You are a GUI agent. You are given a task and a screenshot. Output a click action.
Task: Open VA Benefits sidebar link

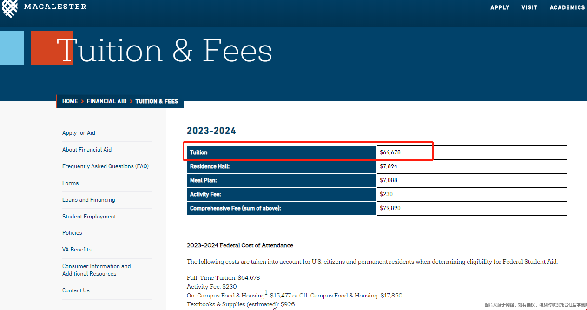(77, 250)
